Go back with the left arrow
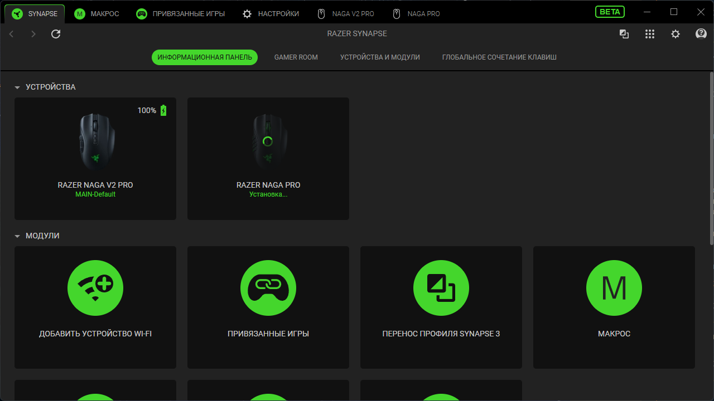 click(12, 34)
